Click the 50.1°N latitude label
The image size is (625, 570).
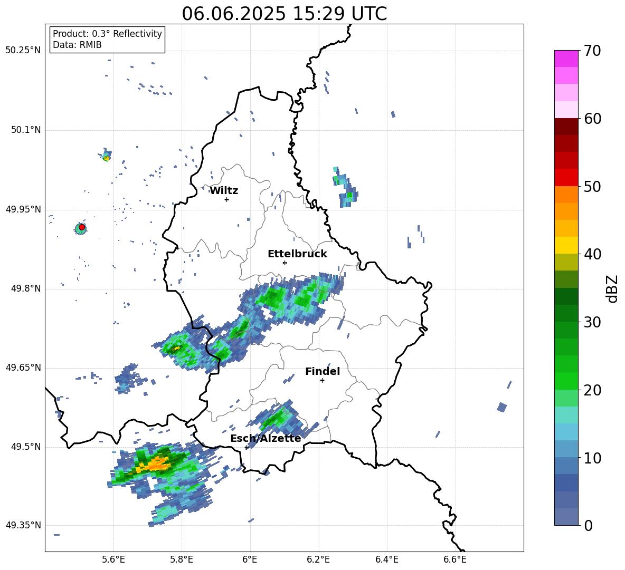(x=26, y=130)
